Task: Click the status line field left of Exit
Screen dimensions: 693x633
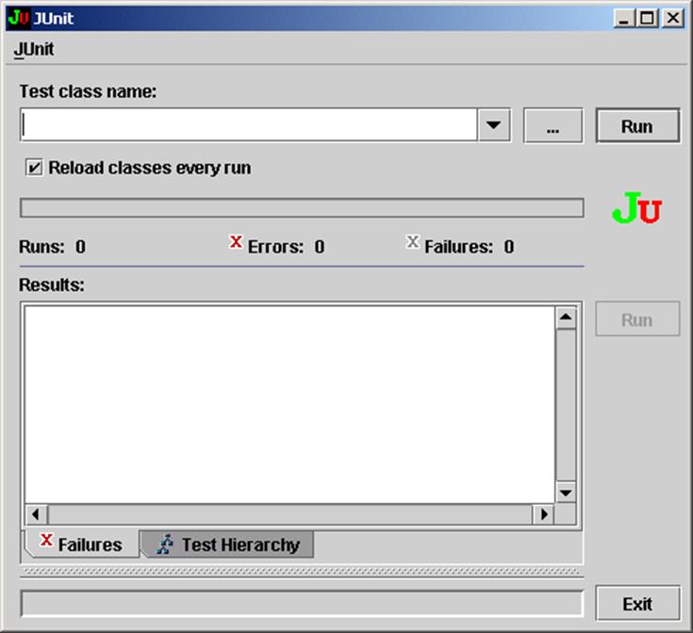Action: [302, 604]
